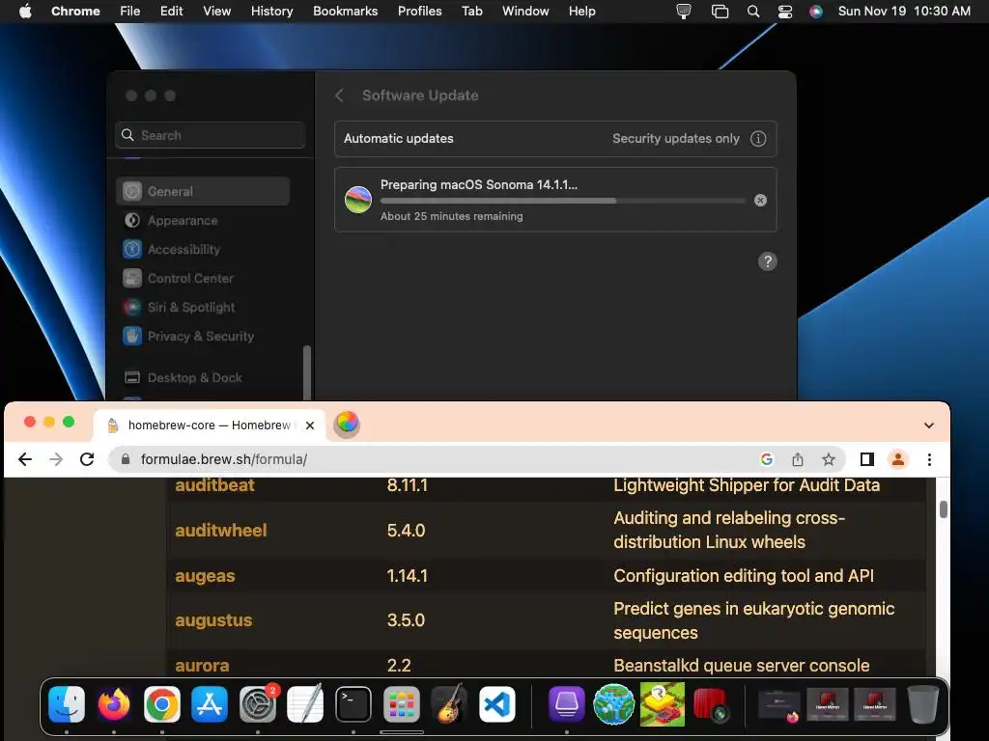
Task: Expand Chrome tab search chevron
Action: [928, 425]
